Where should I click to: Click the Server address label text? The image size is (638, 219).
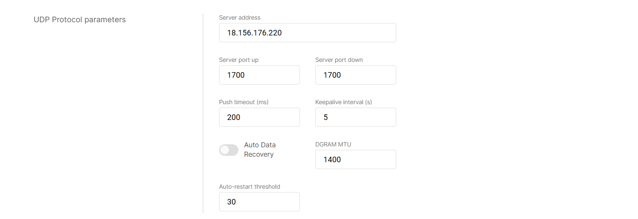click(x=240, y=18)
